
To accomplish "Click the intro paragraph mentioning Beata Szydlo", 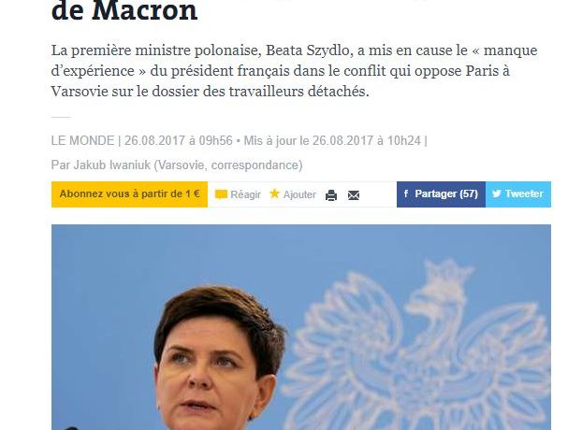I will [294, 70].
